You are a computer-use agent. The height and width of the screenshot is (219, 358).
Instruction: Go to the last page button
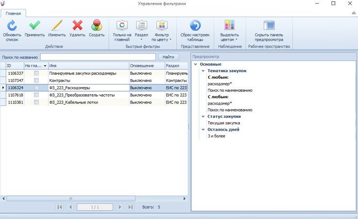[x=130, y=207]
